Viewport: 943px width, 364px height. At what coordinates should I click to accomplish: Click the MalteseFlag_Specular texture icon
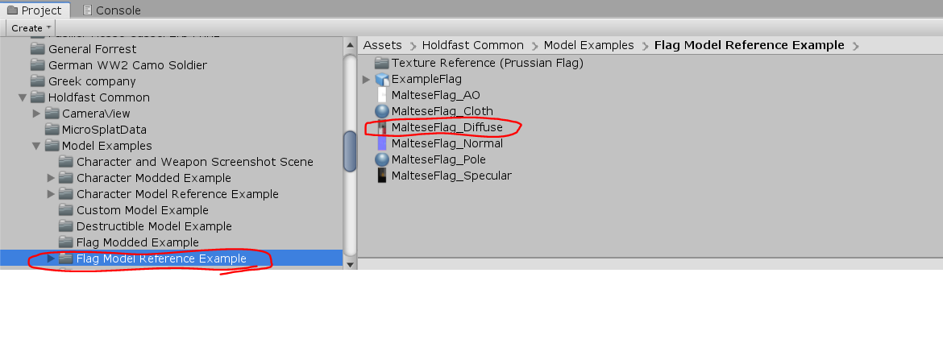coord(382,176)
